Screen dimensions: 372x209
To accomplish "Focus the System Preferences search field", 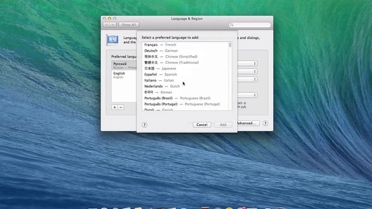I will point(250,25).
